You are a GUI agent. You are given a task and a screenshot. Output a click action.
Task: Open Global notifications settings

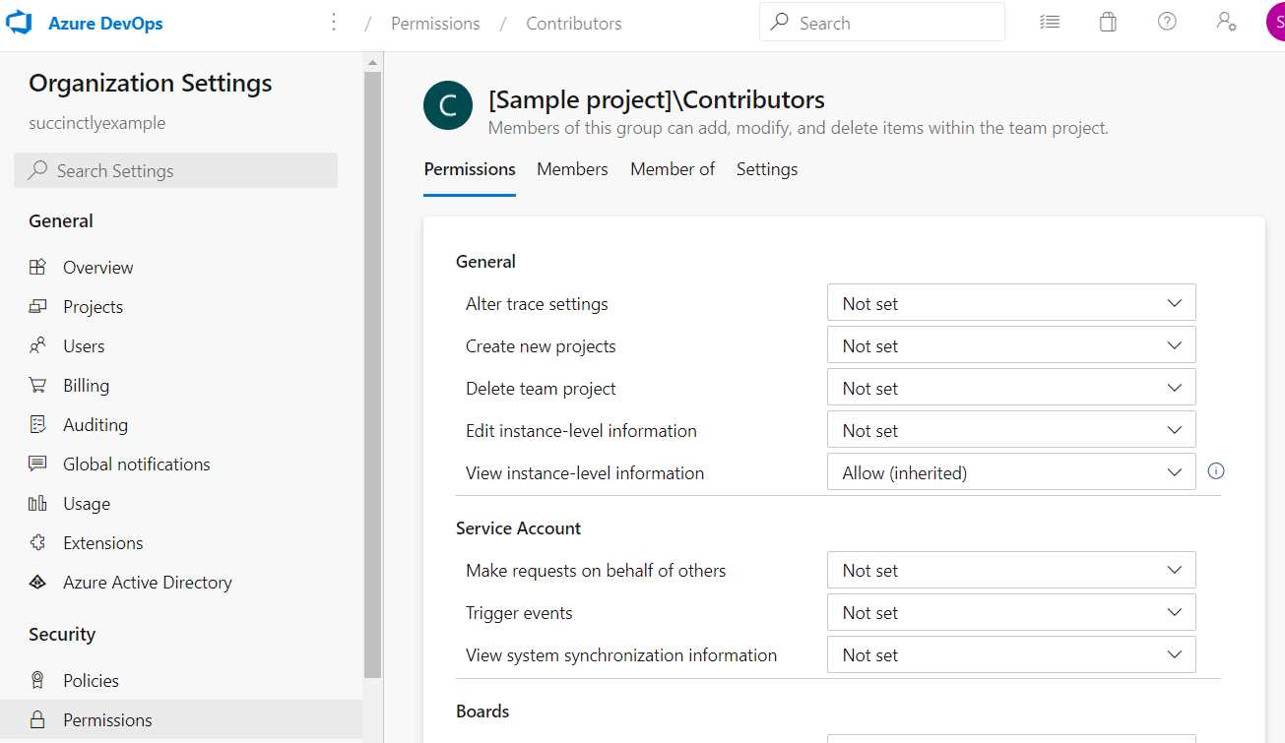pyautogui.click(x=136, y=464)
